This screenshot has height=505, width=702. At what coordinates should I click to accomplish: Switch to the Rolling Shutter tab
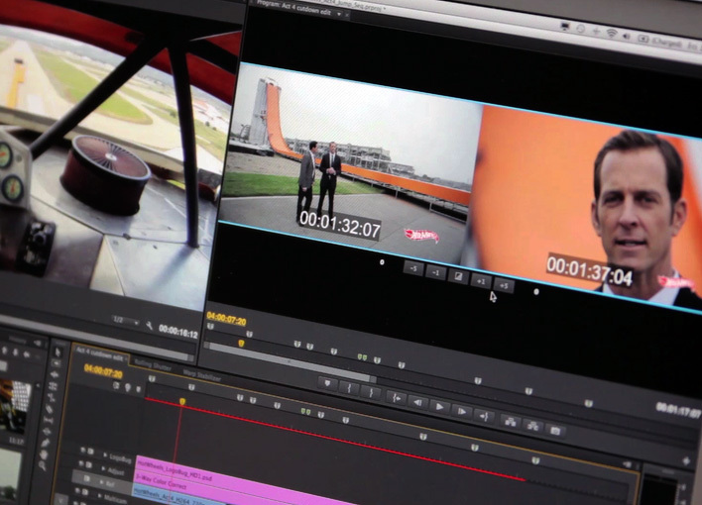(x=153, y=366)
